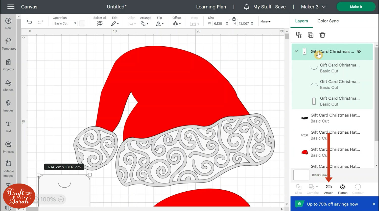379x211 pixels.
Task: Hide the Gift Card Christmas group layer
Action: point(359,51)
